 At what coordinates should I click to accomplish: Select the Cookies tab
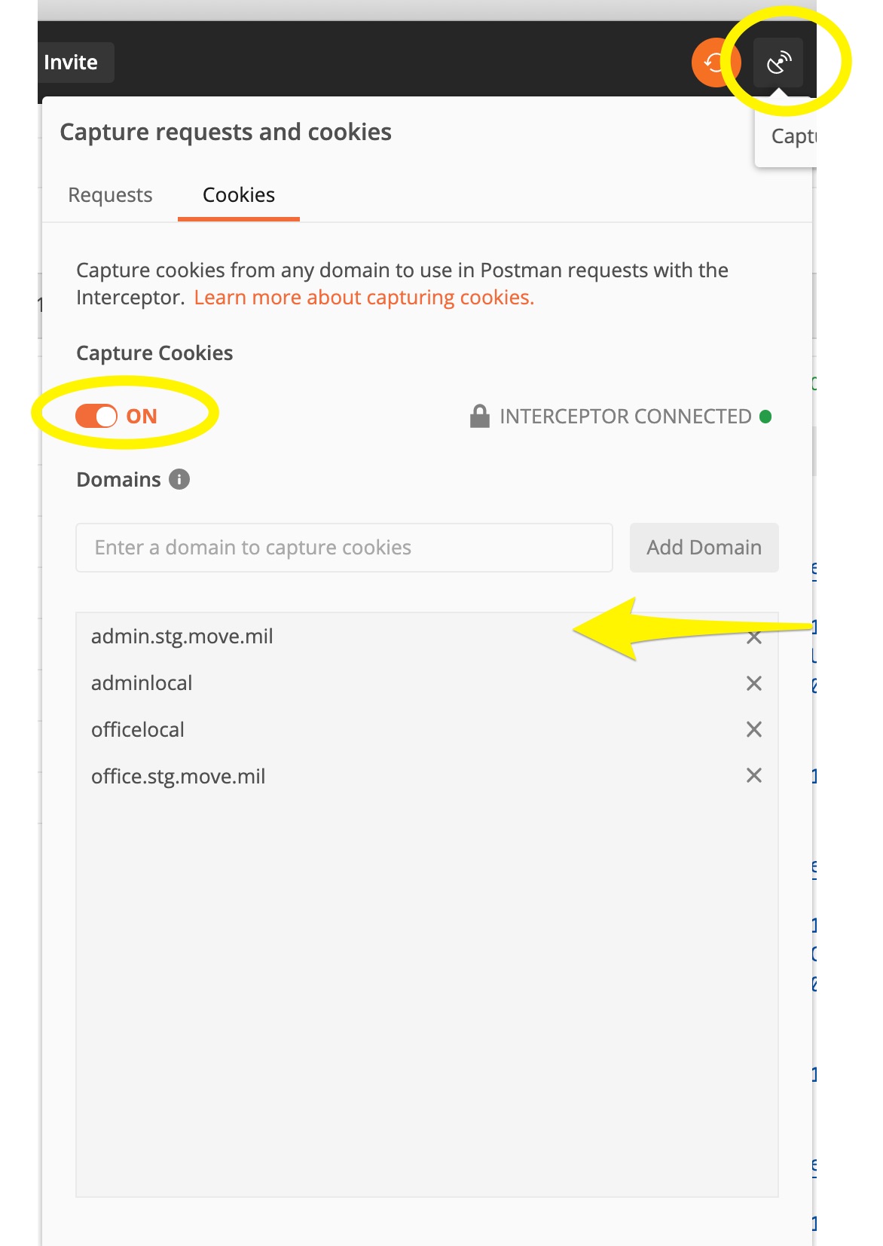click(x=238, y=194)
